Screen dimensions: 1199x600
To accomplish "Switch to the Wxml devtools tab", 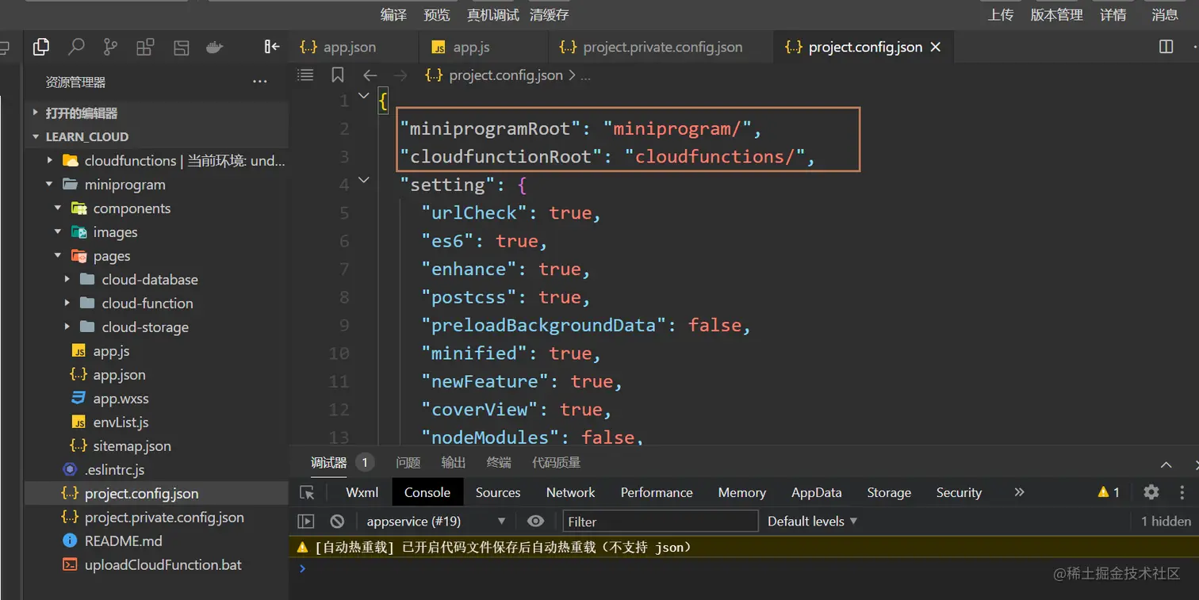I will point(362,492).
